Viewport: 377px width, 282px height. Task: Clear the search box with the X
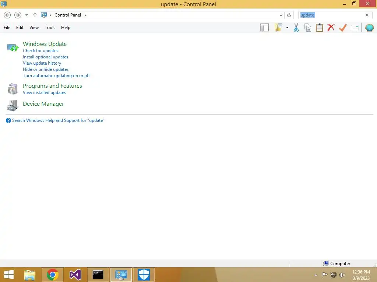tap(367, 15)
